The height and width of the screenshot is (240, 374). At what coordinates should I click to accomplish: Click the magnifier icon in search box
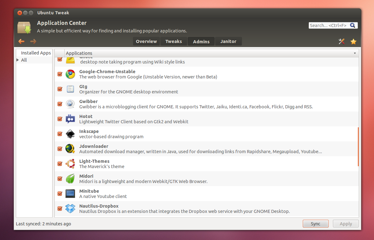pyautogui.click(x=353, y=26)
